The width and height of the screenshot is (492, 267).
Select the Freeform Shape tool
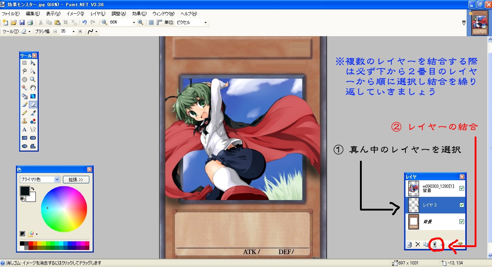(33, 146)
